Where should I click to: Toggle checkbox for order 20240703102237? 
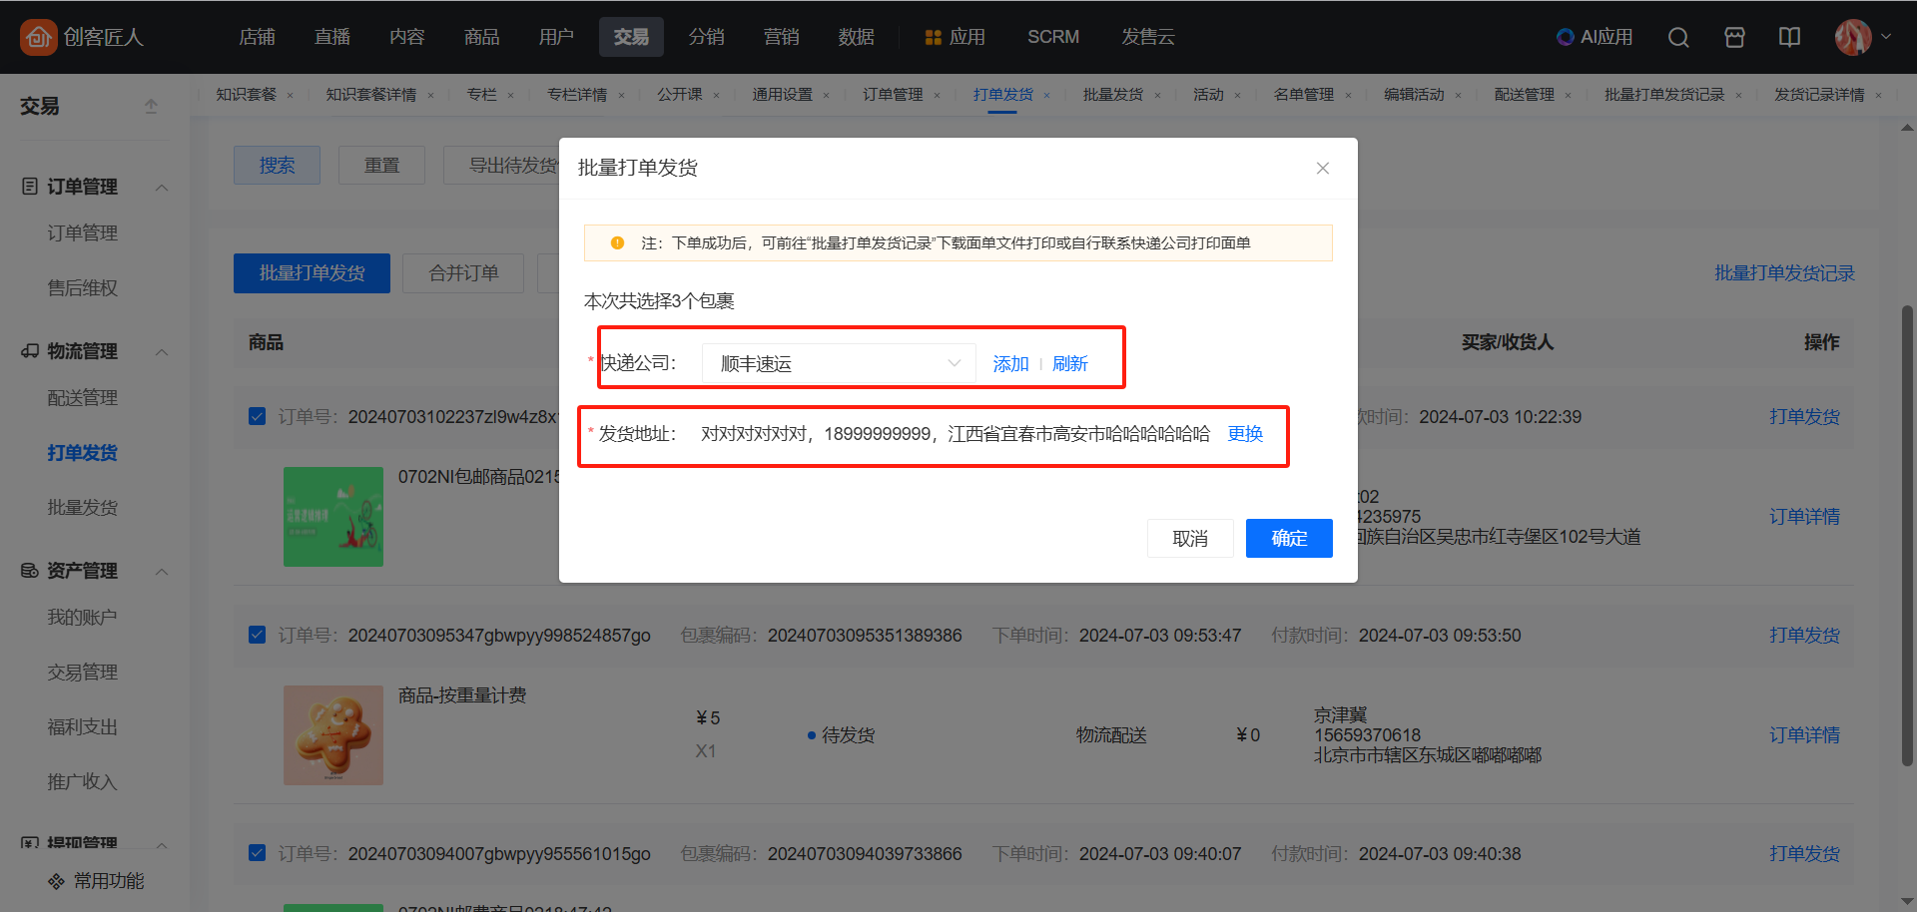tap(258, 416)
